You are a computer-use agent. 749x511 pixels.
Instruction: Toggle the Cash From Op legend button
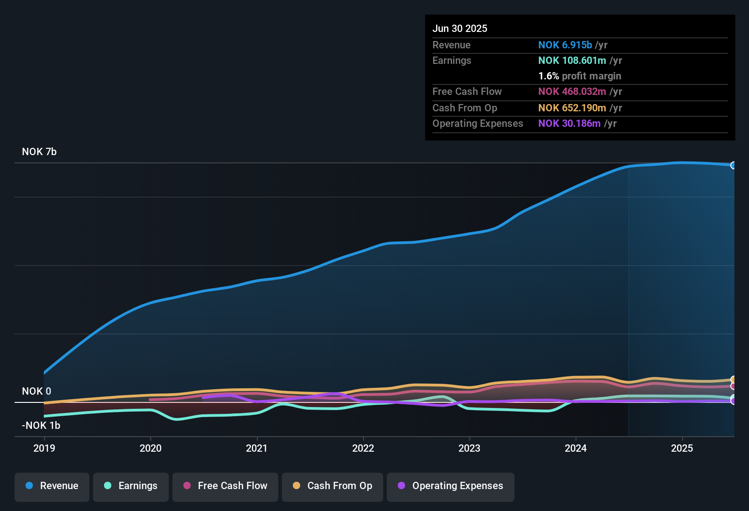[333, 487]
